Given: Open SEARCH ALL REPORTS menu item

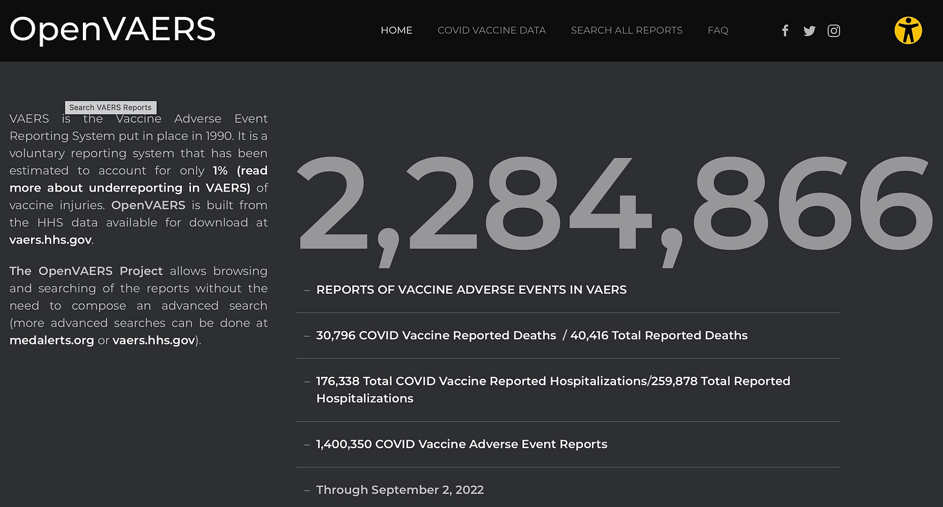Looking at the screenshot, I should [626, 30].
